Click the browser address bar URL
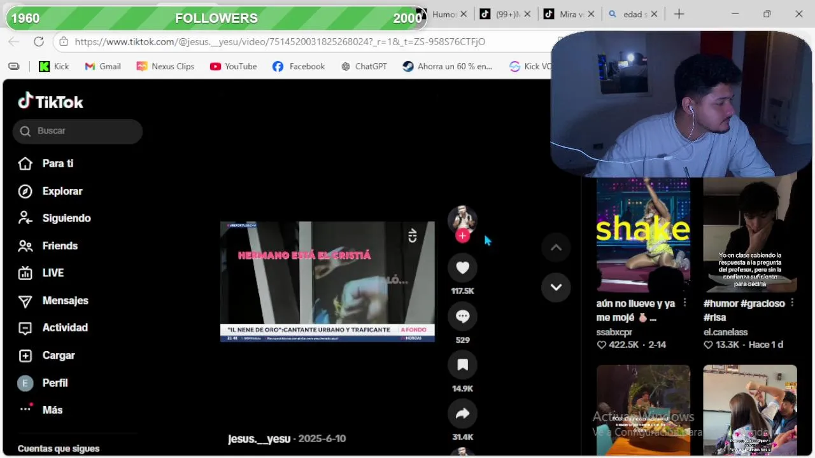 (x=280, y=41)
